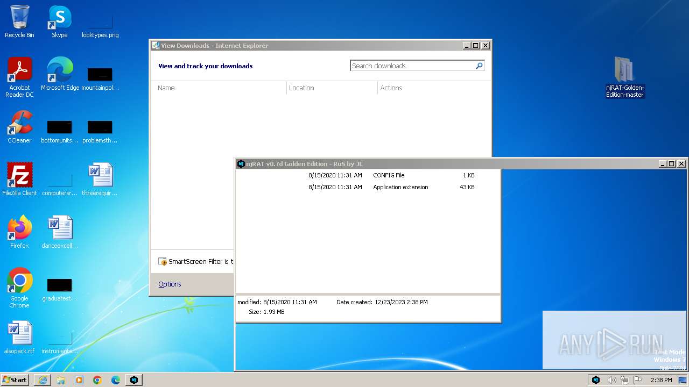The width and height of the screenshot is (689, 387).
Task: Select the mountainpol... desktop file
Action: point(100,78)
